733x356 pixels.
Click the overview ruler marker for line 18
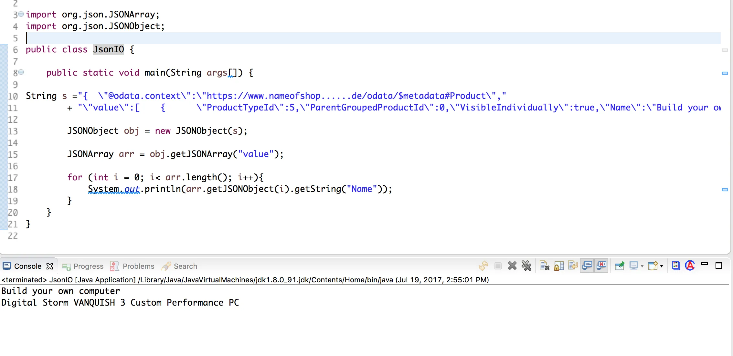point(725,190)
